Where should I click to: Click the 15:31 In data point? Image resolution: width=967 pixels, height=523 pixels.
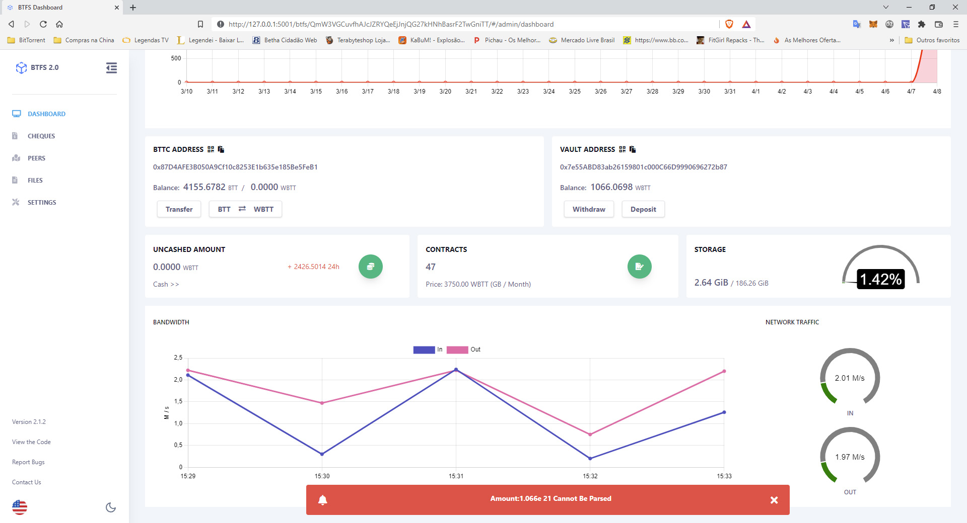tap(456, 370)
